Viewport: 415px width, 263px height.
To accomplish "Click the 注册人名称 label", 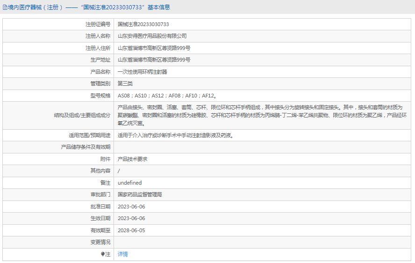I will click(x=98, y=36).
